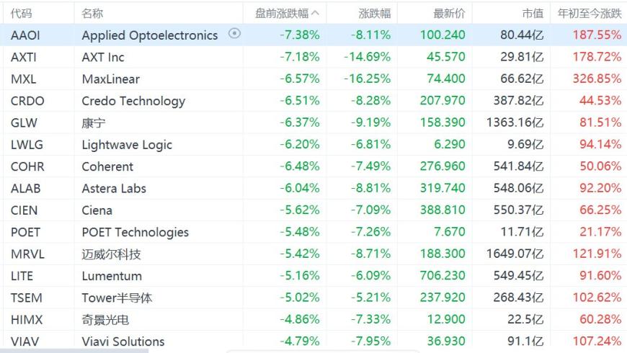Viewport: 627px width, 353px height.
Task: Click the 年初至今涨跌 column header
Action: click(590, 14)
